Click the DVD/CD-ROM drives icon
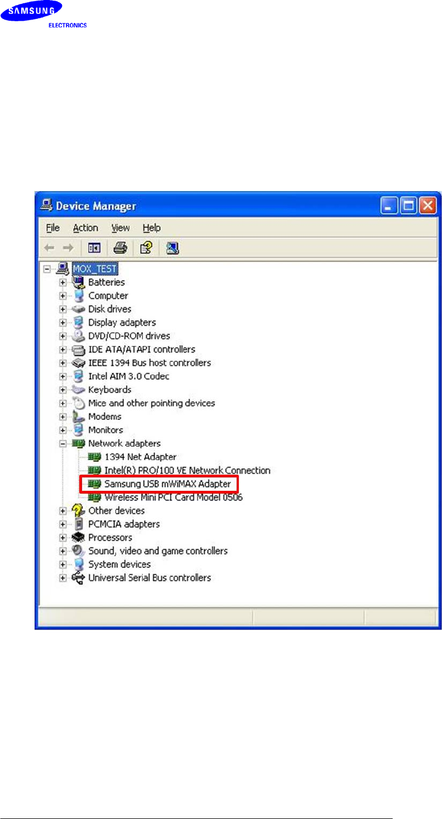The image size is (442, 819). click(x=79, y=336)
